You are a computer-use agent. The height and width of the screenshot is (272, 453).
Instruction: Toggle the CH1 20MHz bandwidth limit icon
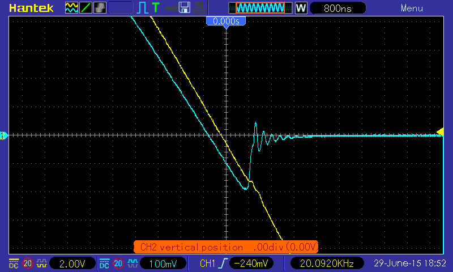[x=28, y=263]
